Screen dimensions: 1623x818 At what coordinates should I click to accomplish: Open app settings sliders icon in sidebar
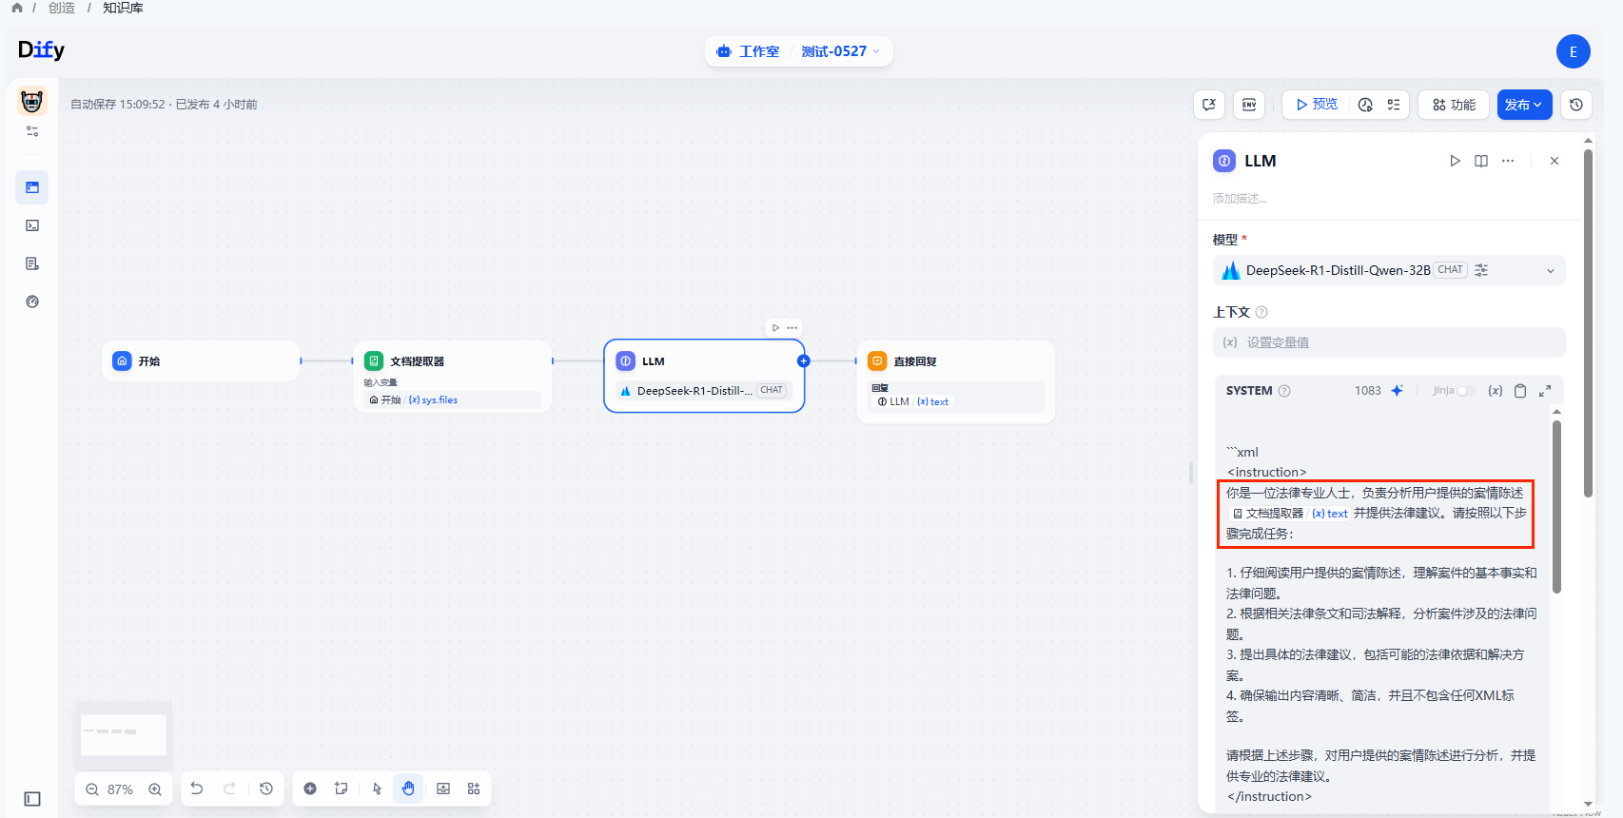point(32,131)
